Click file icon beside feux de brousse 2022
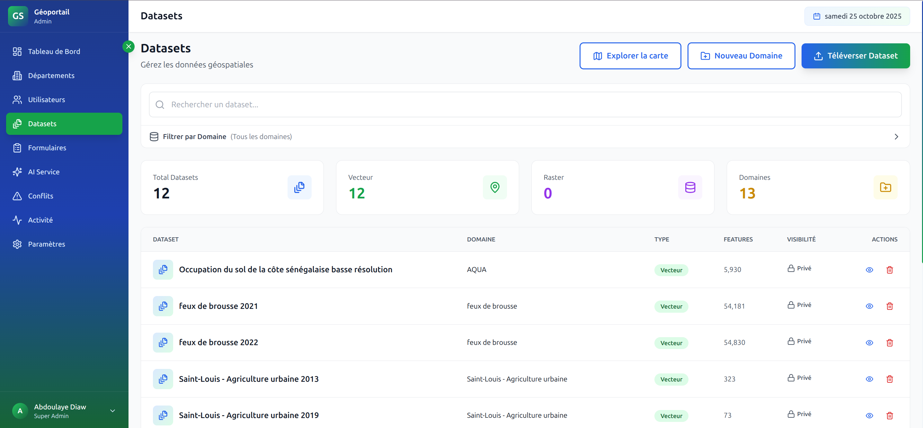This screenshot has height=428, width=923. 163,342
